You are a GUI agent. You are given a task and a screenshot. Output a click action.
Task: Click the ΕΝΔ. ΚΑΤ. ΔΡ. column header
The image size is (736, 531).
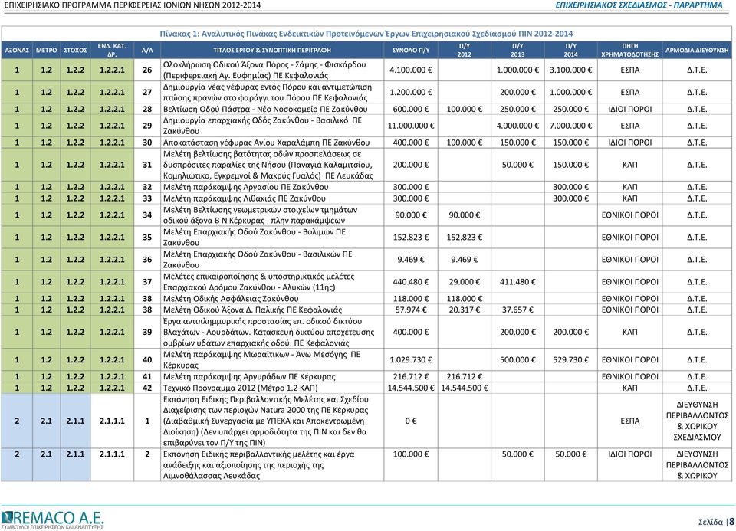[112, 51]
